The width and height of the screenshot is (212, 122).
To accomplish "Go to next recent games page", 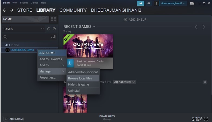I will click(204, 27).
